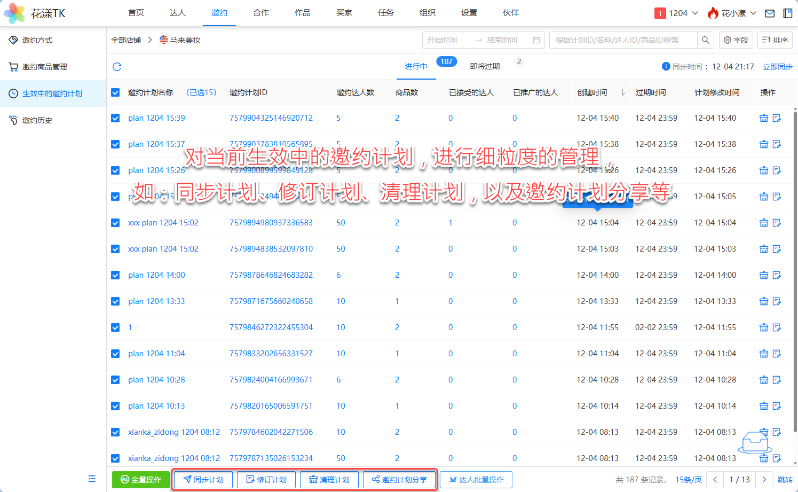798x492 pixels.
Task: Open the mail envelope icon in header
Action: 769,13
